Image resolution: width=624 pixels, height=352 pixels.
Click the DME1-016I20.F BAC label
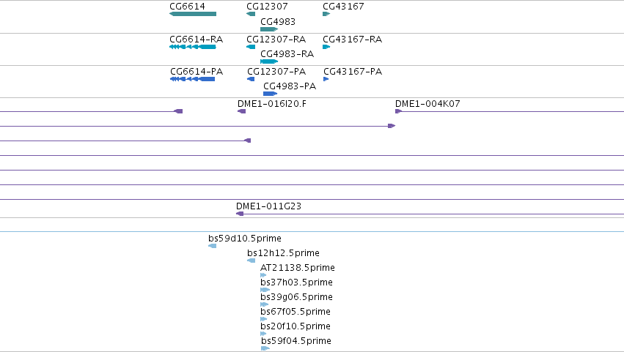tap(272, 104)
